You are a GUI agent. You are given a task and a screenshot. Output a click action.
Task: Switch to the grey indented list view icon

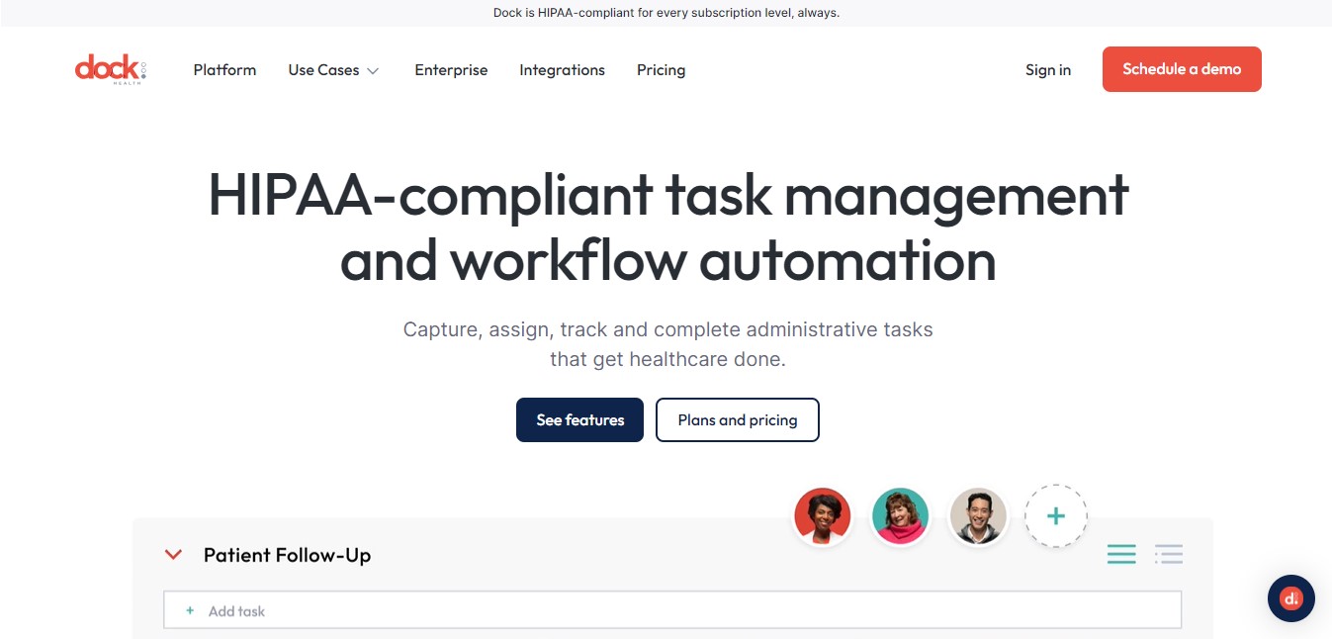point(1168,555)
